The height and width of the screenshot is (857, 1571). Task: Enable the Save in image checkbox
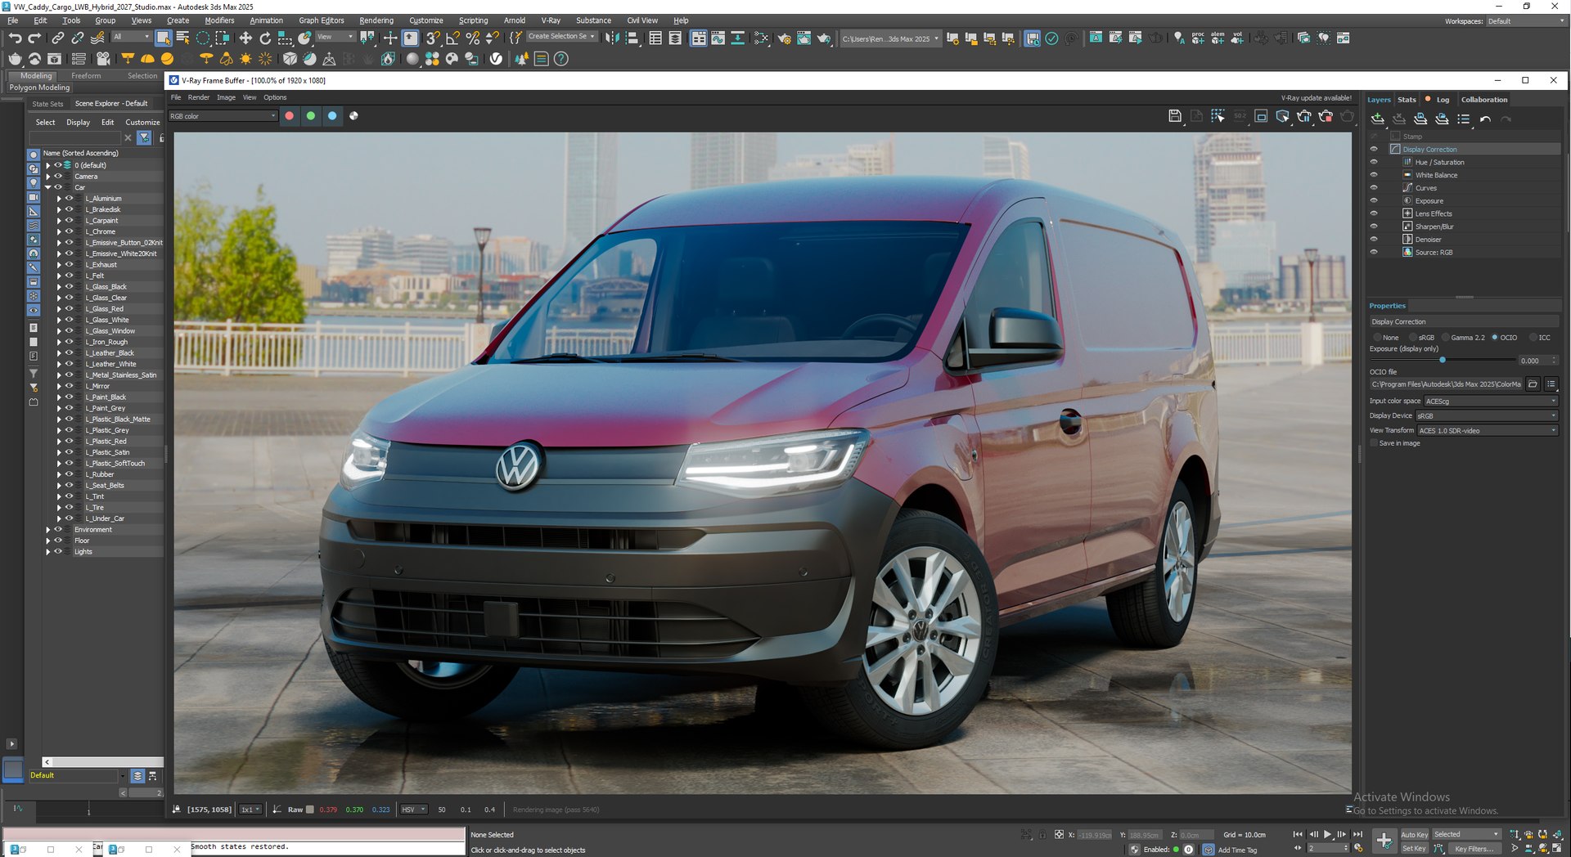coord(1375,443)
